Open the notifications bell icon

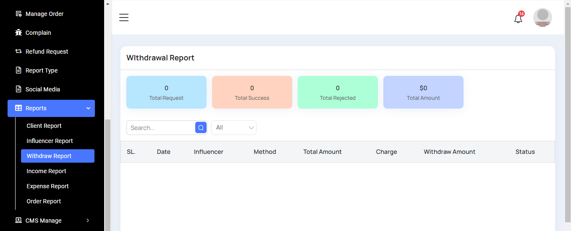coord(518,18)
